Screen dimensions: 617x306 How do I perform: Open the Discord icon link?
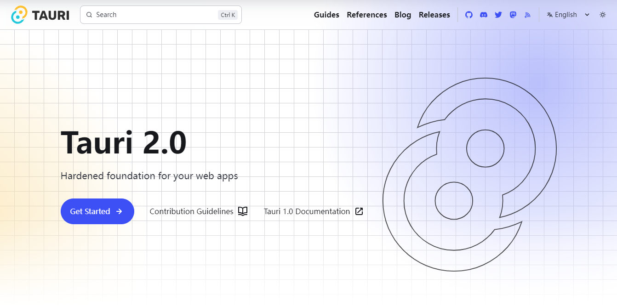pyautogui.click(x=484, y=15)
